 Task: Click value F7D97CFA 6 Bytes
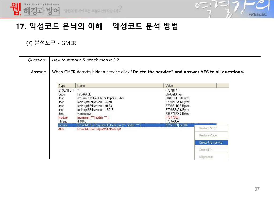[x=177, y=102]
